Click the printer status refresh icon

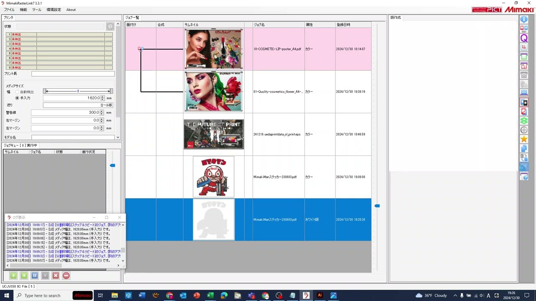110,26
